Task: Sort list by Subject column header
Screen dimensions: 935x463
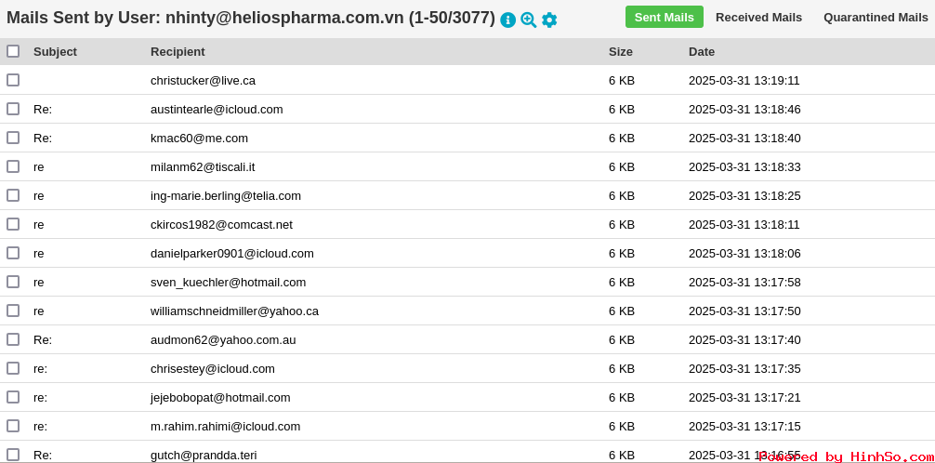Action: pyautogui.click(x=55, y=52)
